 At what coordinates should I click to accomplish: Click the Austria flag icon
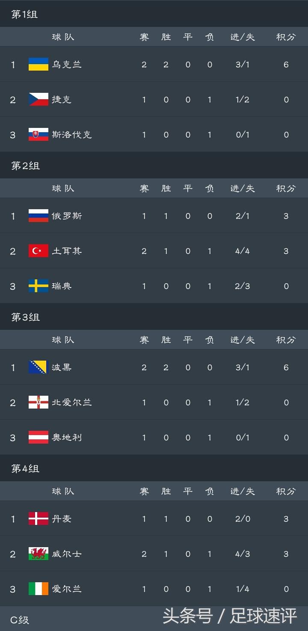pos(38,438)
